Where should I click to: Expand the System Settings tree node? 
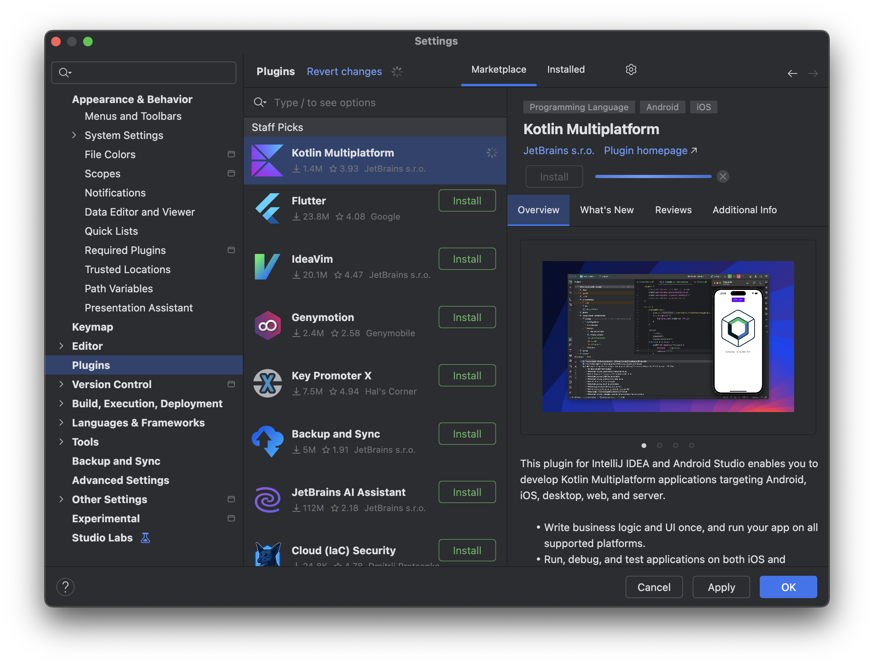click(x=74, y=135)
